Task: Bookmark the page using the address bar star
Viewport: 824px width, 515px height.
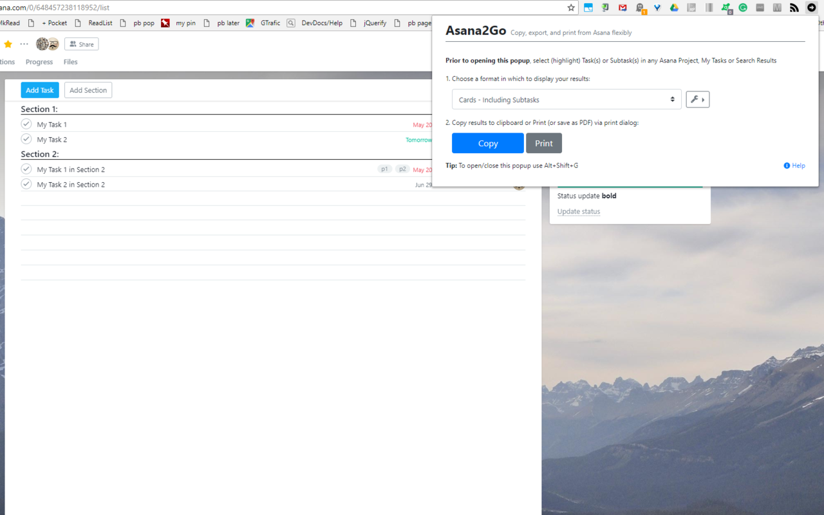Action: (x=570, y=8)
